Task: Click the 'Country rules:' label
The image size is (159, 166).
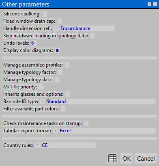Action: [x=18, y=145]
